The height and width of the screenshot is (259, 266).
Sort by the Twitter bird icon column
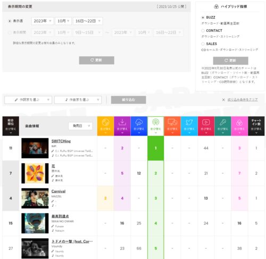[x=189, y=126]
